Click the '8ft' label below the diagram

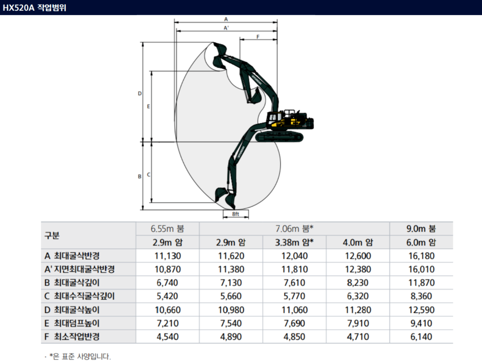pyautogui.click(x=236, y=214)
